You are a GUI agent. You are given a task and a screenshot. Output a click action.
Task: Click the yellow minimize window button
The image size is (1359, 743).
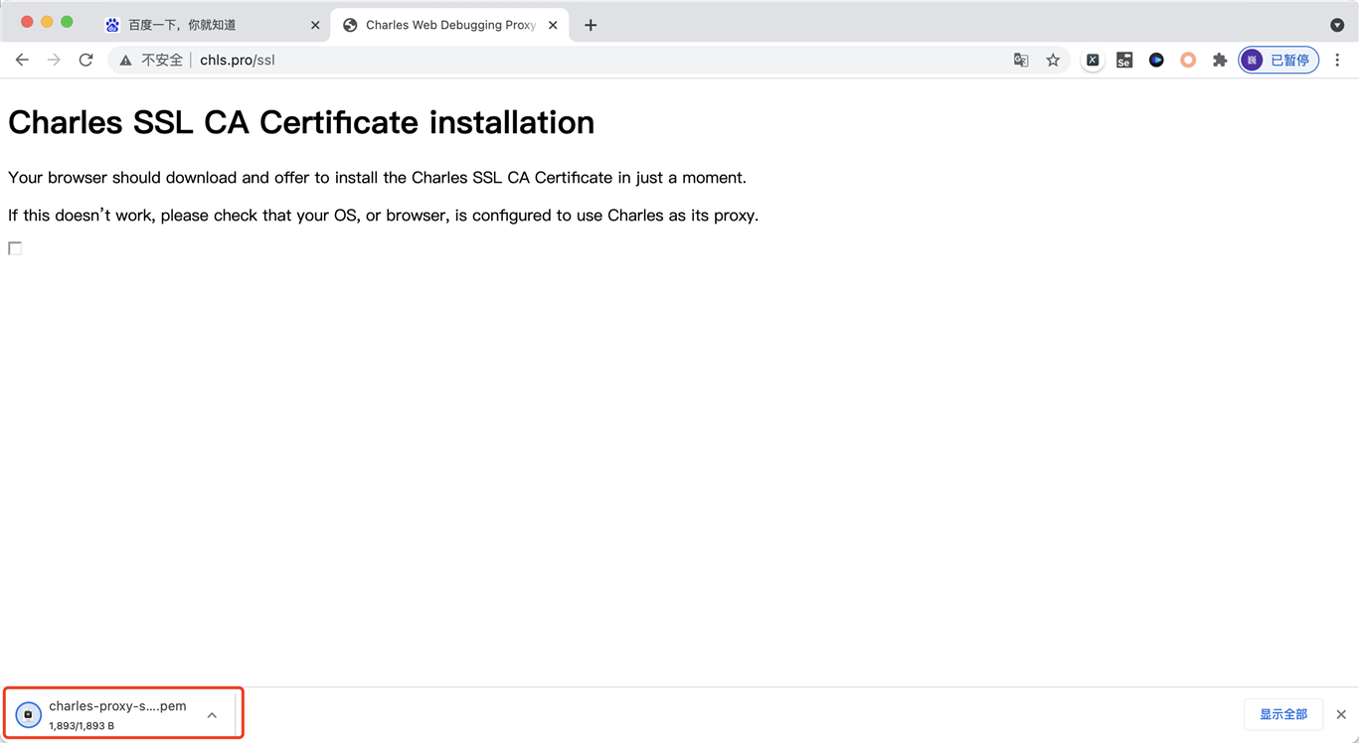tap(47, 22)
